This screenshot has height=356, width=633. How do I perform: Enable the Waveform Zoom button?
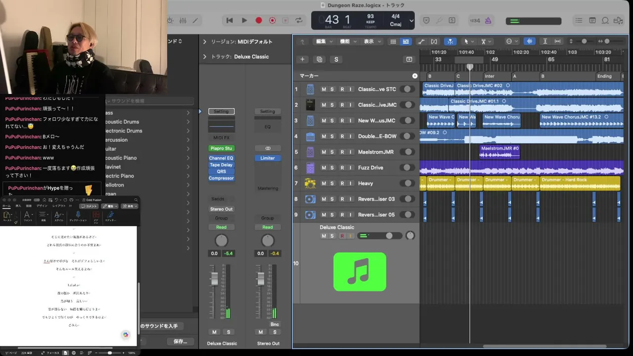click(530, 42)
